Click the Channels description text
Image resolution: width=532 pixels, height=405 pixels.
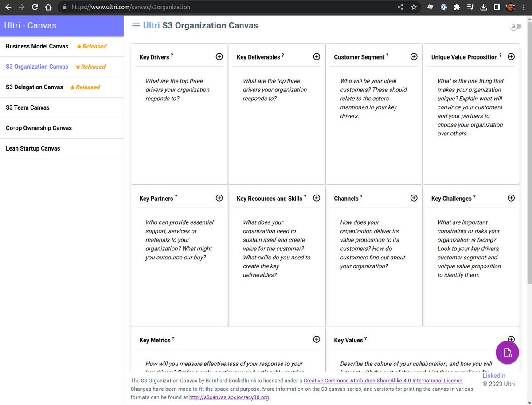coord(373,244)
